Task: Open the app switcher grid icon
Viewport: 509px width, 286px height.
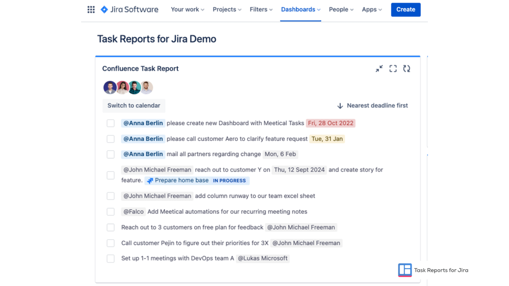Action: [91, 9]
